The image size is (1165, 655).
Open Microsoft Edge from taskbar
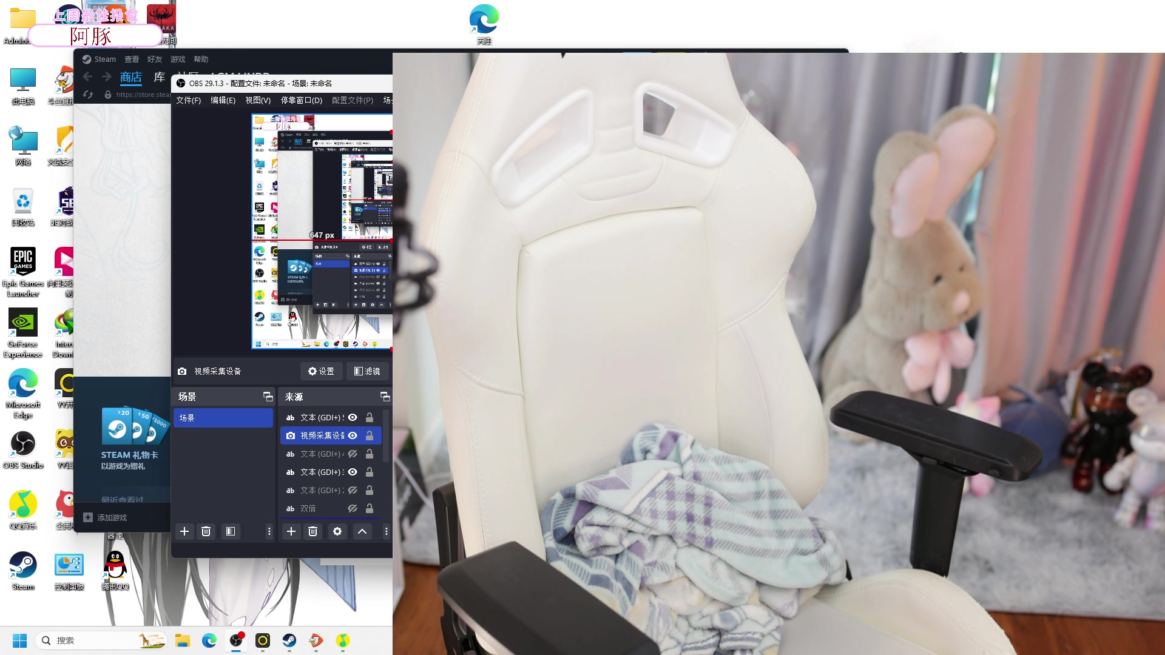click(x=209, y=640)
